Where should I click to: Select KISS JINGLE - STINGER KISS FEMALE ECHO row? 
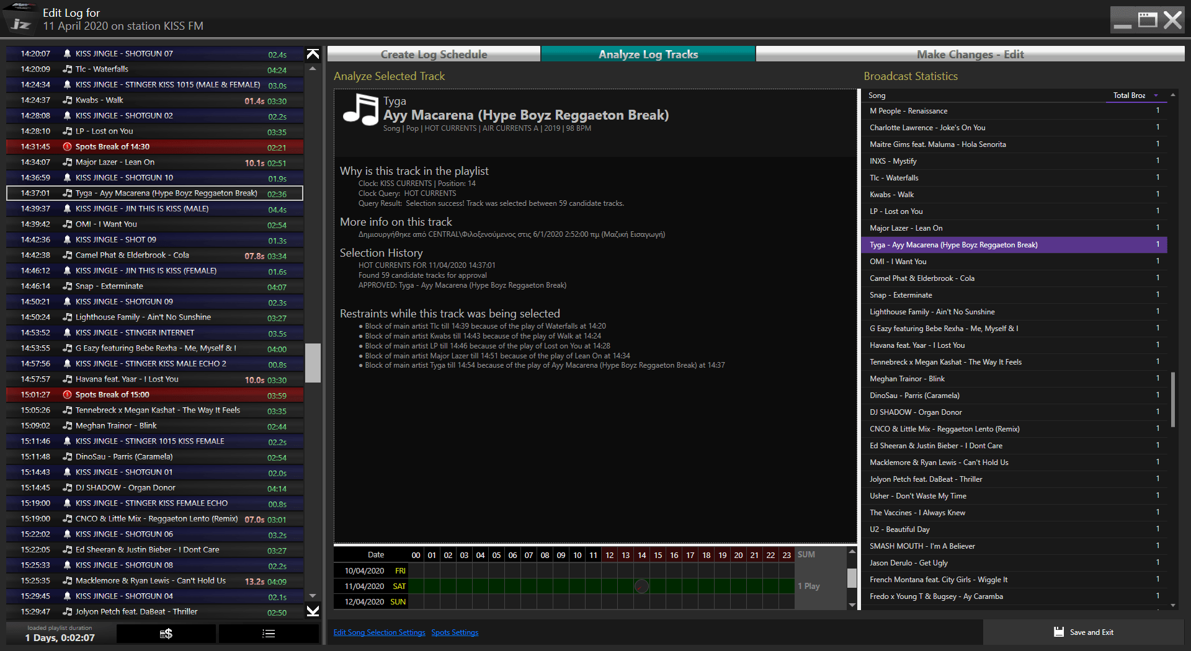(155, 503)
